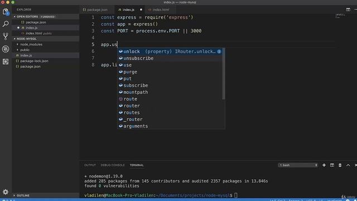Click the 1 UNSAVED badge
Viewport: 357px width, 201px height.
tap(47, 17)
